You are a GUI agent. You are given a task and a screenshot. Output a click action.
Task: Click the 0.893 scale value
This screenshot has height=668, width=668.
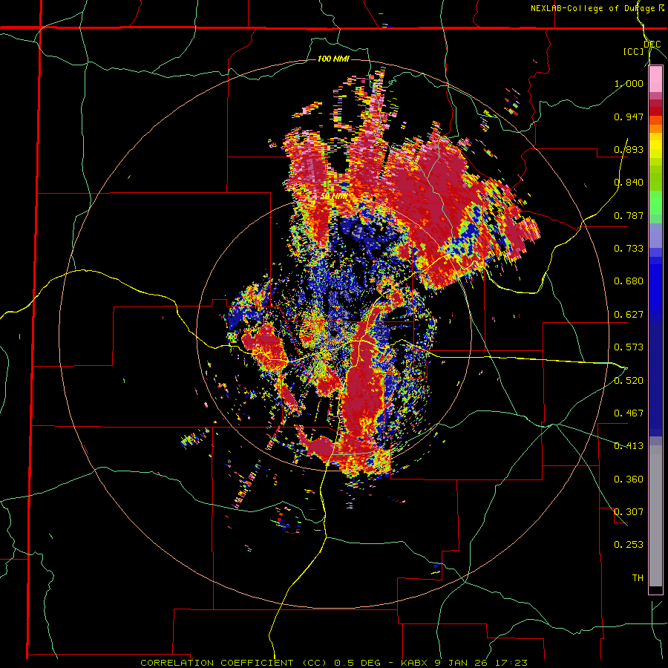coord(629,149)
